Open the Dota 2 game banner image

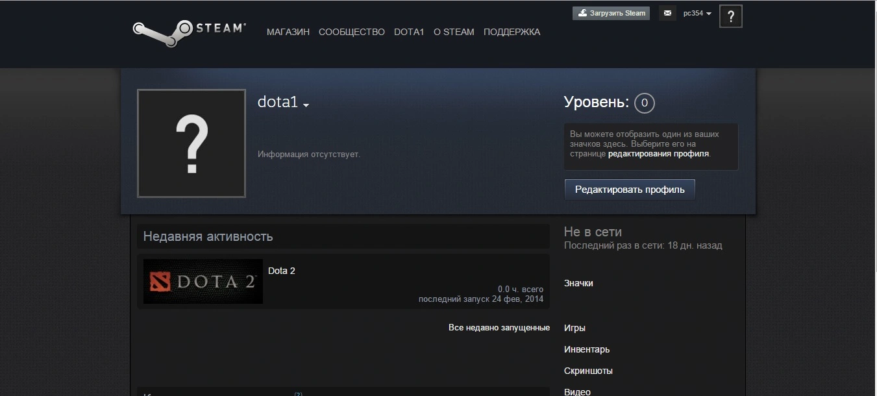click(203, 282)
